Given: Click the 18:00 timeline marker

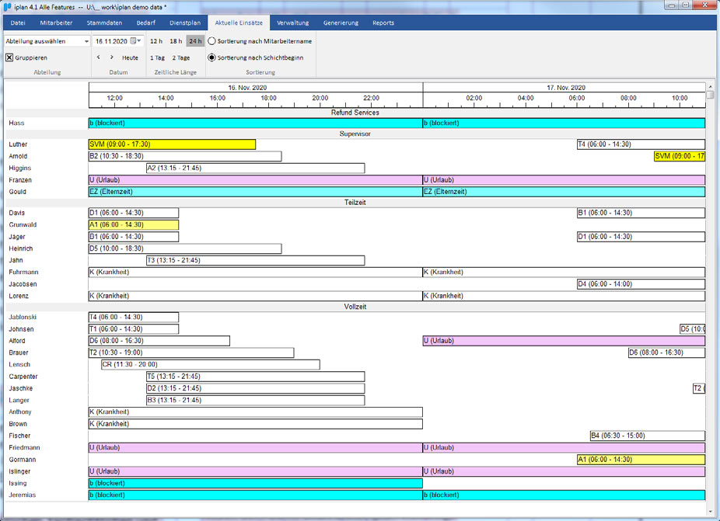Looking at the screenshot, I should 268,98.
